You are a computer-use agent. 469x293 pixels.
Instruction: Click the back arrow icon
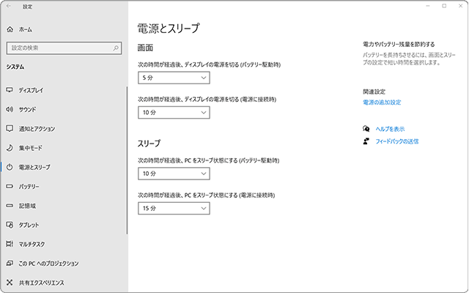click(x=9, y=6)
